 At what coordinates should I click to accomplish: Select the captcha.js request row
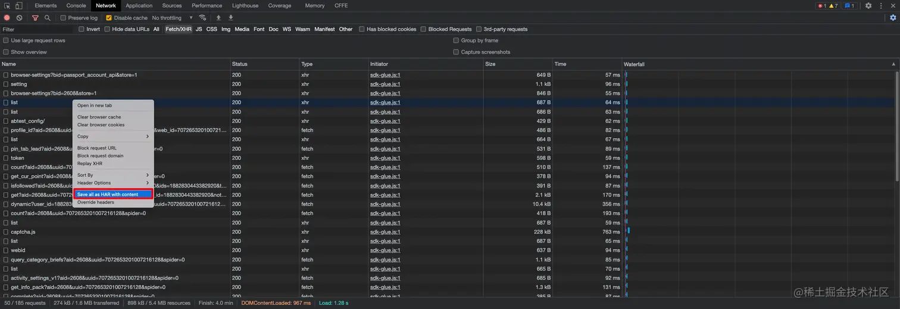[446, 232]
